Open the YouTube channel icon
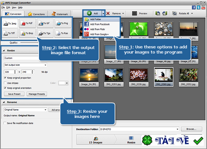Screen dimensions: 207x149 (x=203, y=7)
